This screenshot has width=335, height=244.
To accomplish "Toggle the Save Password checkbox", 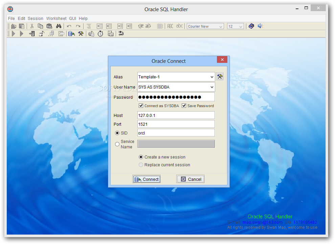I will click(x=184, y=105).
